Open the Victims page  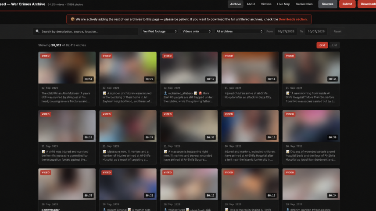click(x=266, y=4)
